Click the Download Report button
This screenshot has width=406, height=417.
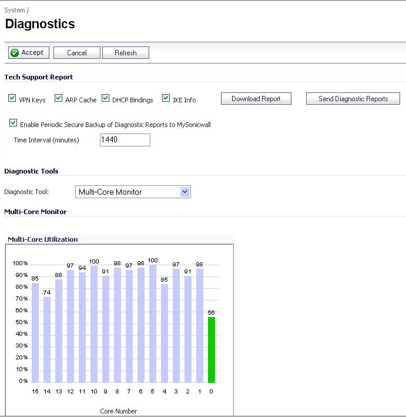(x=256, y=99)
